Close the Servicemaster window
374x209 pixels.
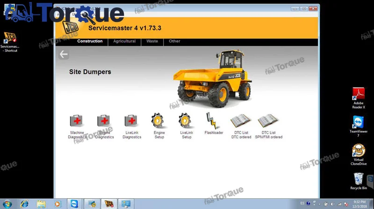point(313,8)
